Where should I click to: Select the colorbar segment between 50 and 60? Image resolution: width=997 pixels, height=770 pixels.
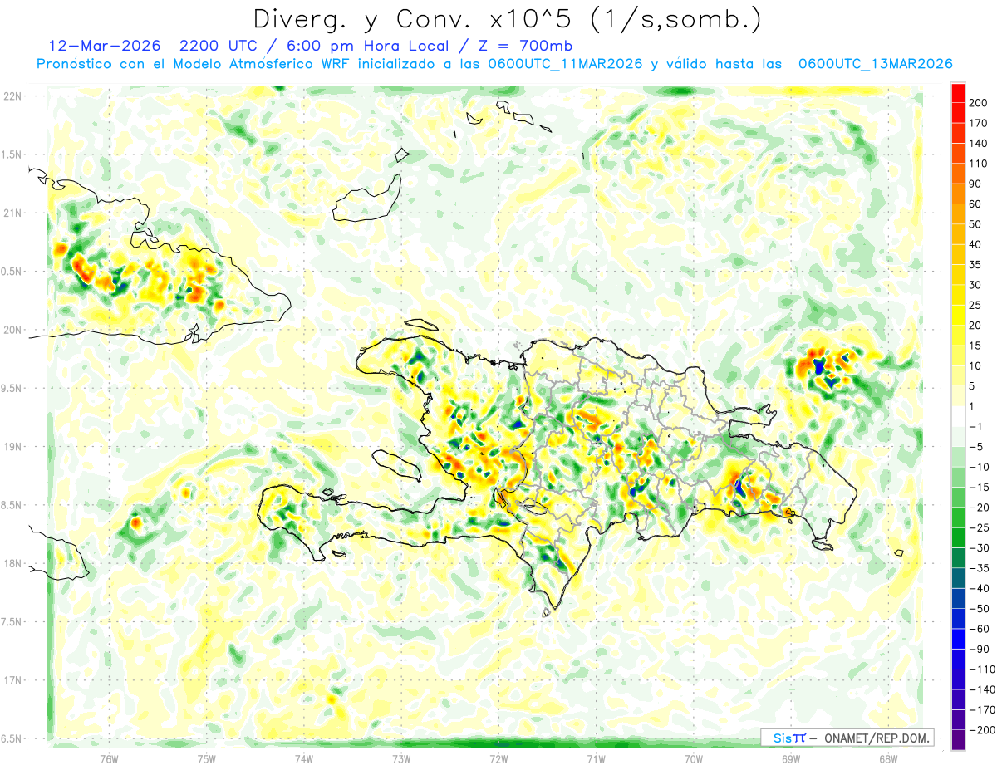pyautogui.click(x=958, y=215)
